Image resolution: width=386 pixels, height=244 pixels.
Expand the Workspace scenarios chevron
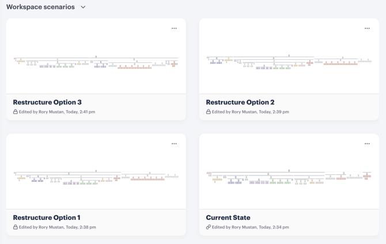83,7
